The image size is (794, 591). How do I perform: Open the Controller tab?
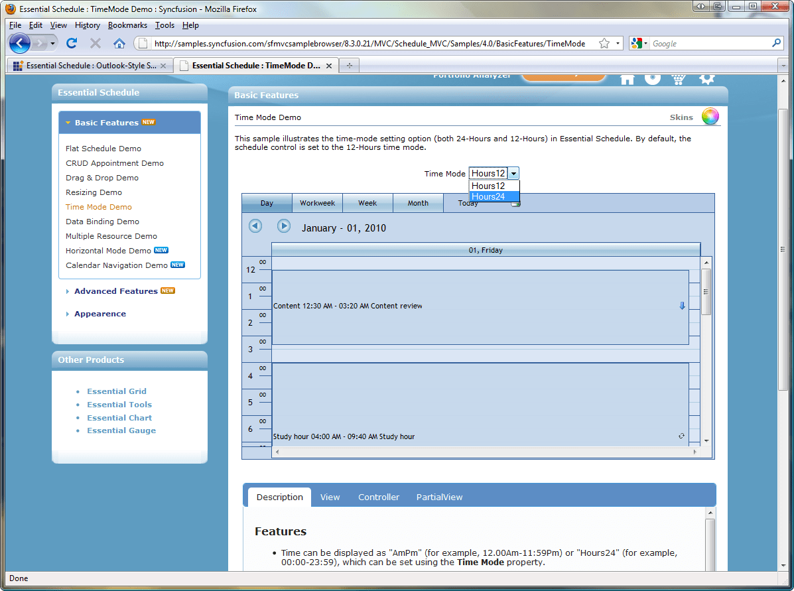379,497
